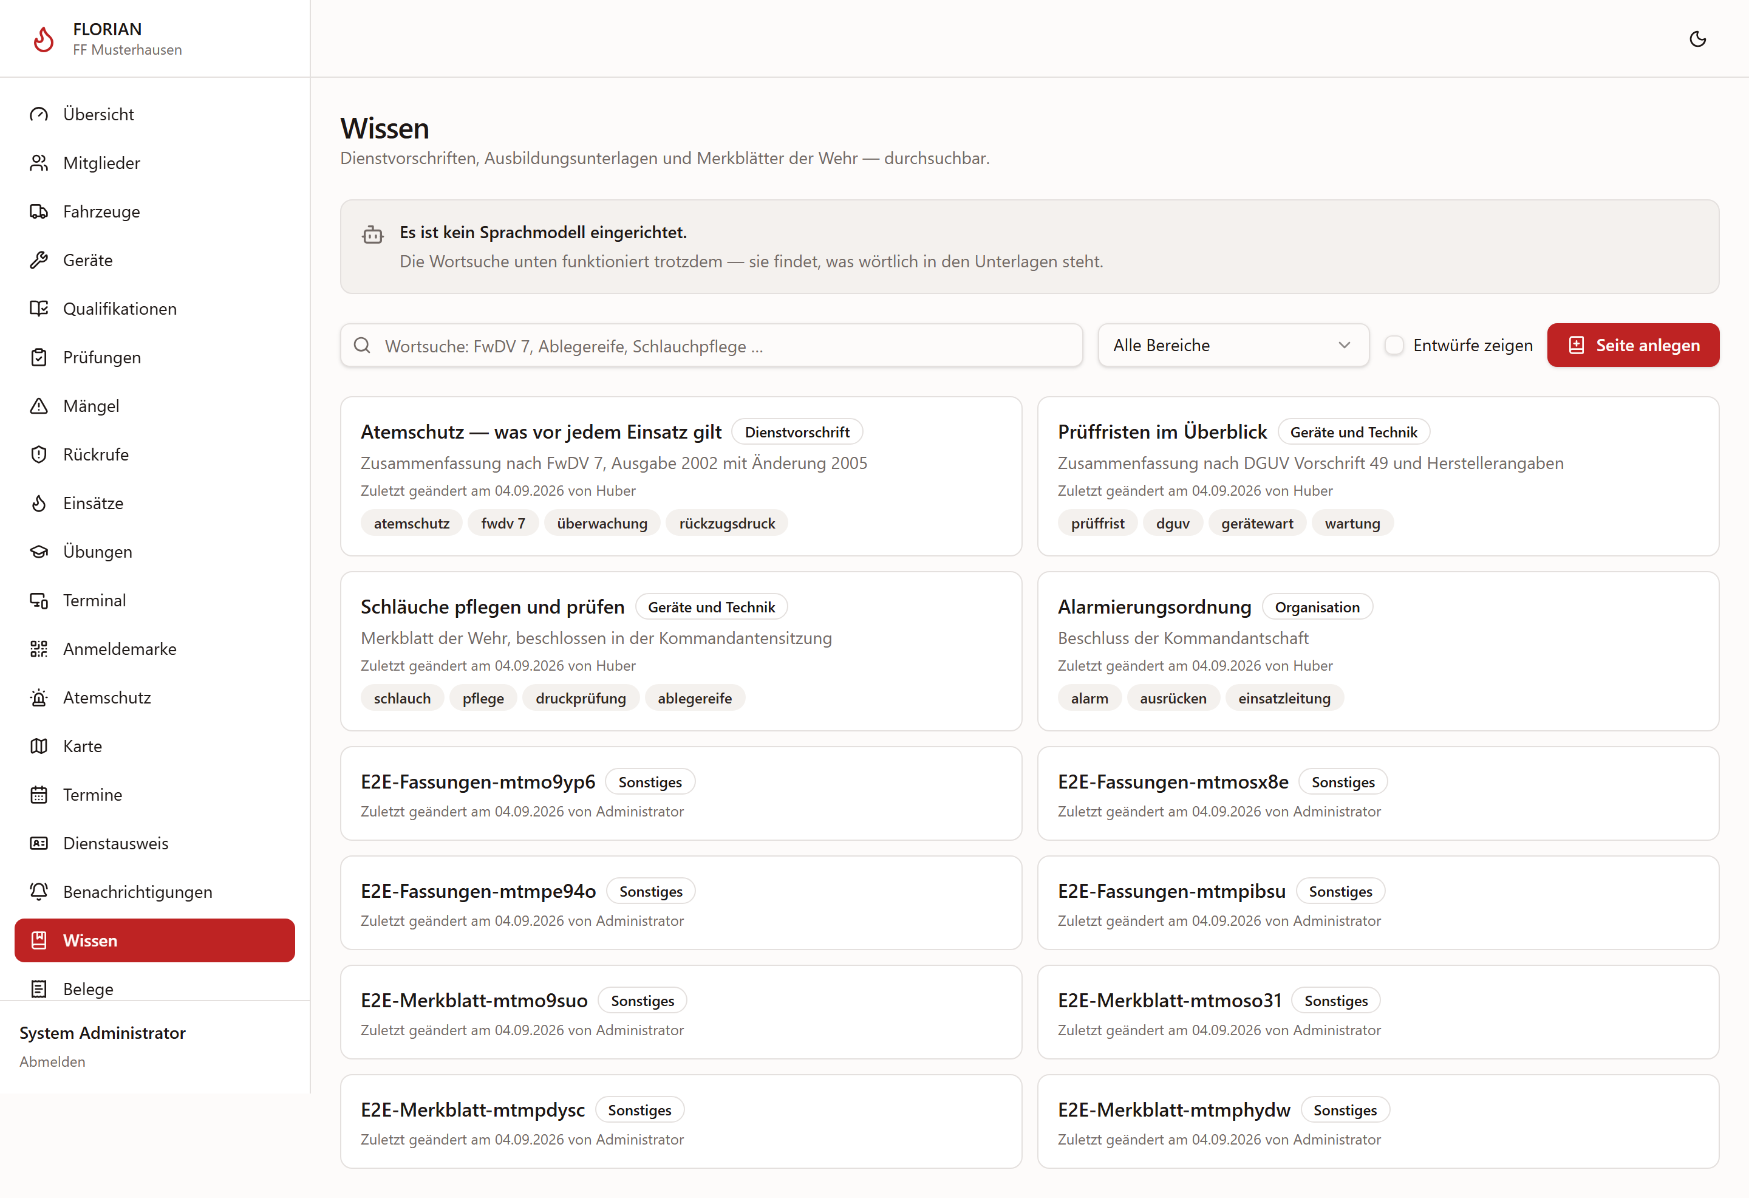Click the Qualifikationen book icon
Viewport: 1749px width, 1198px height.
tap(39, 309)
